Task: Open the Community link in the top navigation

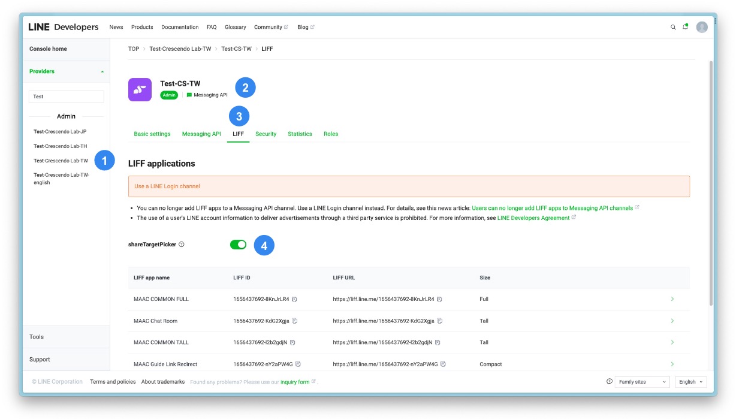Action: 271,27
